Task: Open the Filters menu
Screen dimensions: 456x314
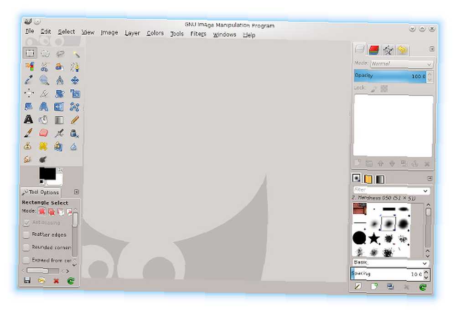Action: point(198,34)
